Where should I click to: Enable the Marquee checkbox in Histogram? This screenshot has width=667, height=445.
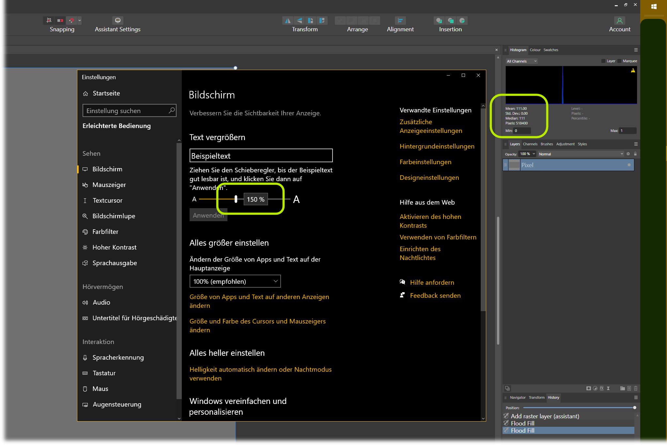619,61
